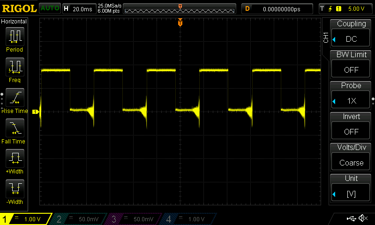Click the orange trigger position marker above grid
Viewport: 375px width, 225px height.
click(x=180, y=22)
